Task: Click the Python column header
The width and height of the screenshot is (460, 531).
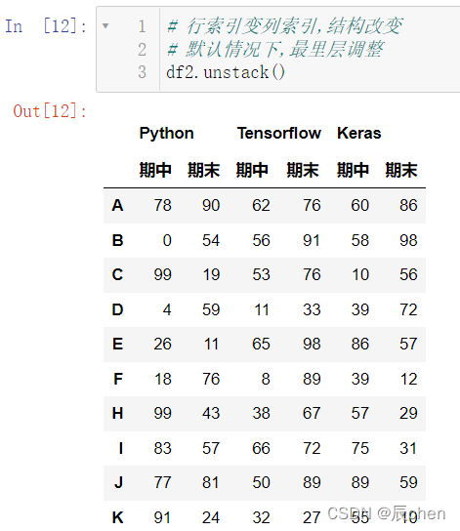Action: pos(166,133)
